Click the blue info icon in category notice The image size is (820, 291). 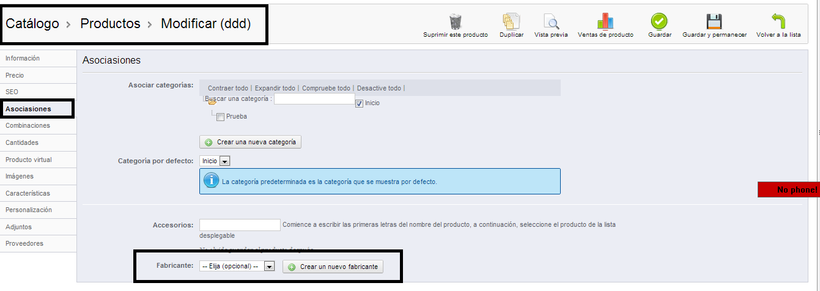coord(211,182)
